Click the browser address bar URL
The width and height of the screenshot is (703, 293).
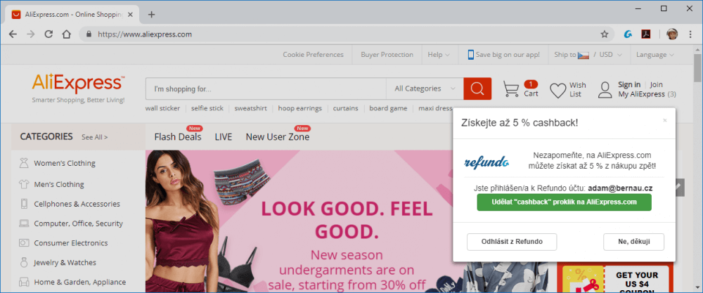tap(145, 34)
